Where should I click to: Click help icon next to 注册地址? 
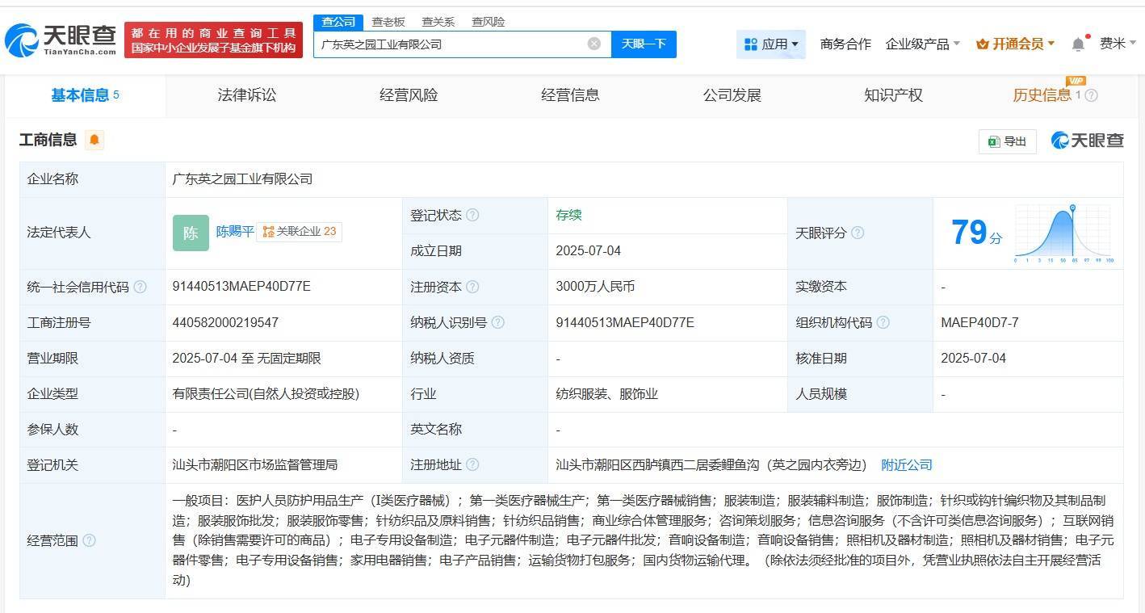click(x=472, y=464)
